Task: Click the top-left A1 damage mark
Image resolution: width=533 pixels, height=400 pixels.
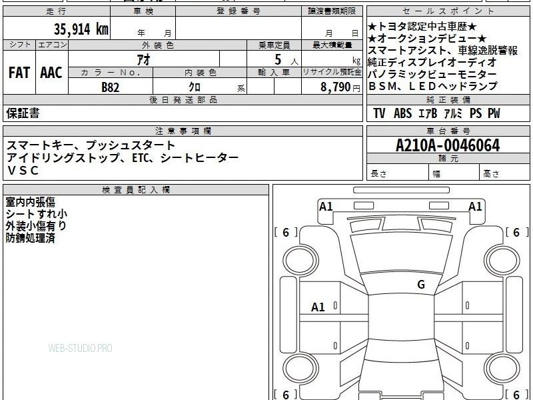Action: click(x=326, y=207)
